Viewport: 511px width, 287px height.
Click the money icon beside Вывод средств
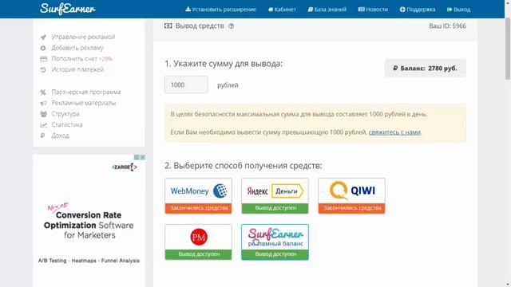pos(168,26)
